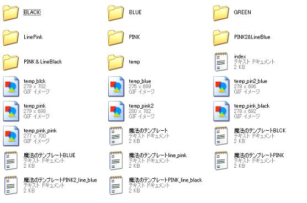Select the temp_pink_pink GIF image icon
This screenshot has width=307, height=203.
[x=11, y=136]
